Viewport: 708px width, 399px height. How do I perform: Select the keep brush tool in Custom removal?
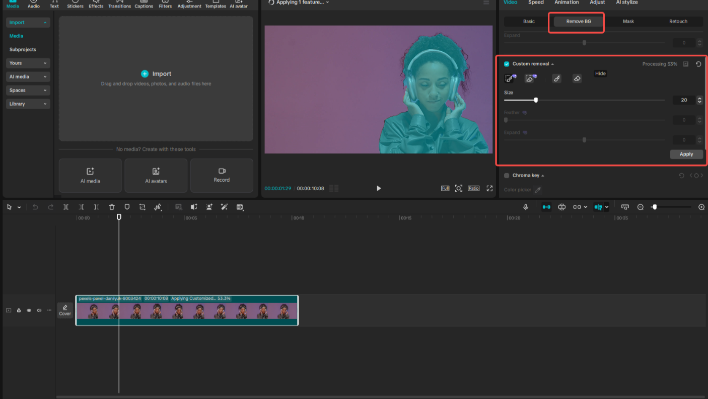point(556,78)
